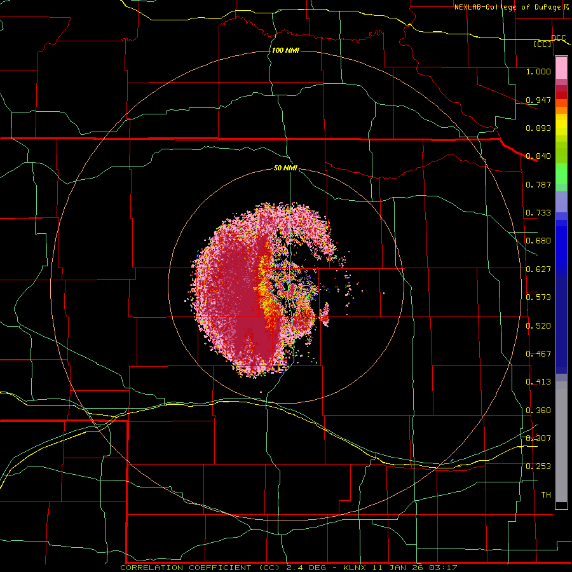Click the [CC] legend unit label
Image resolution: width=572 pixels, height=572 pixels.
[543, 44]
